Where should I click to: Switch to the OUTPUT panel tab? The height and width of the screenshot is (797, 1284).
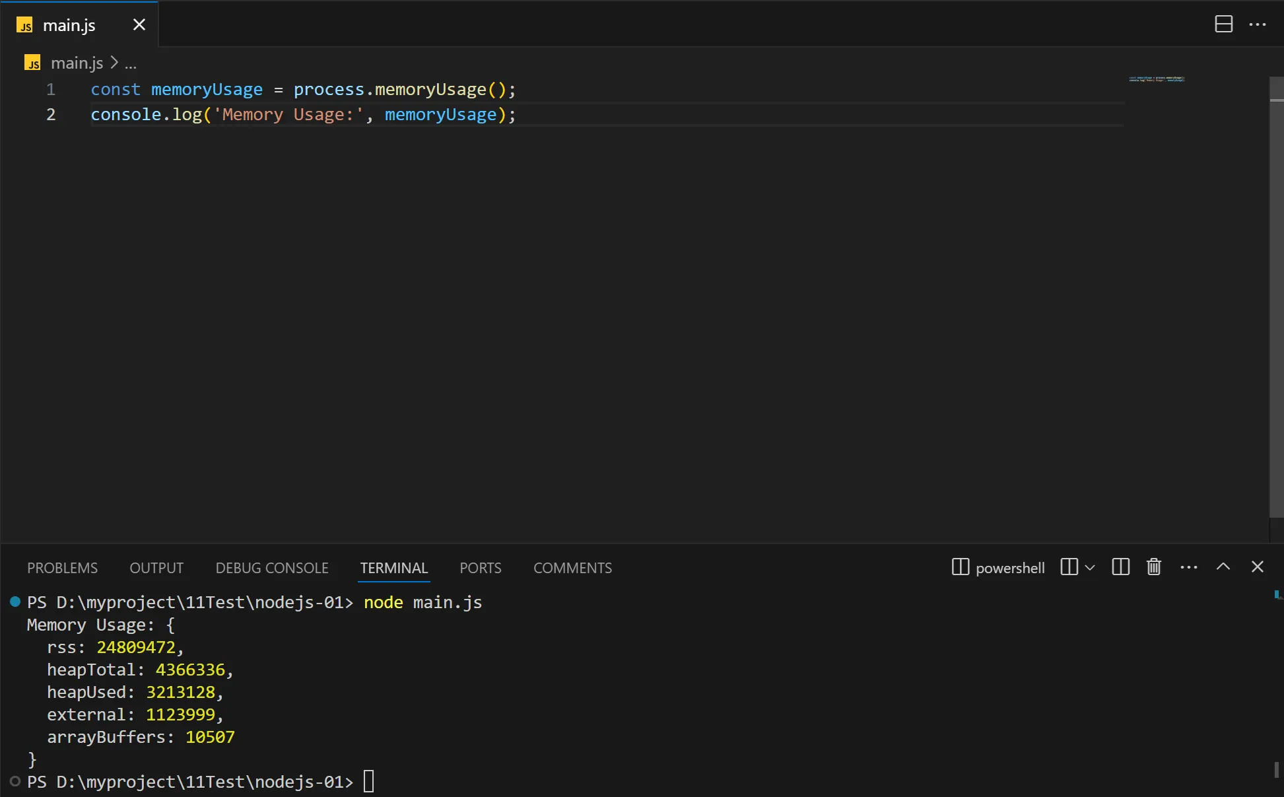click(156, 568)
